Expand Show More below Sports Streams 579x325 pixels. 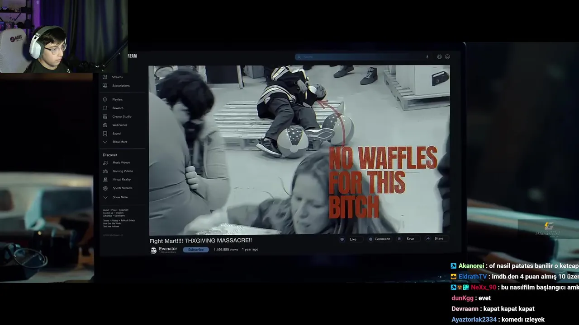[x=115, y=197]
